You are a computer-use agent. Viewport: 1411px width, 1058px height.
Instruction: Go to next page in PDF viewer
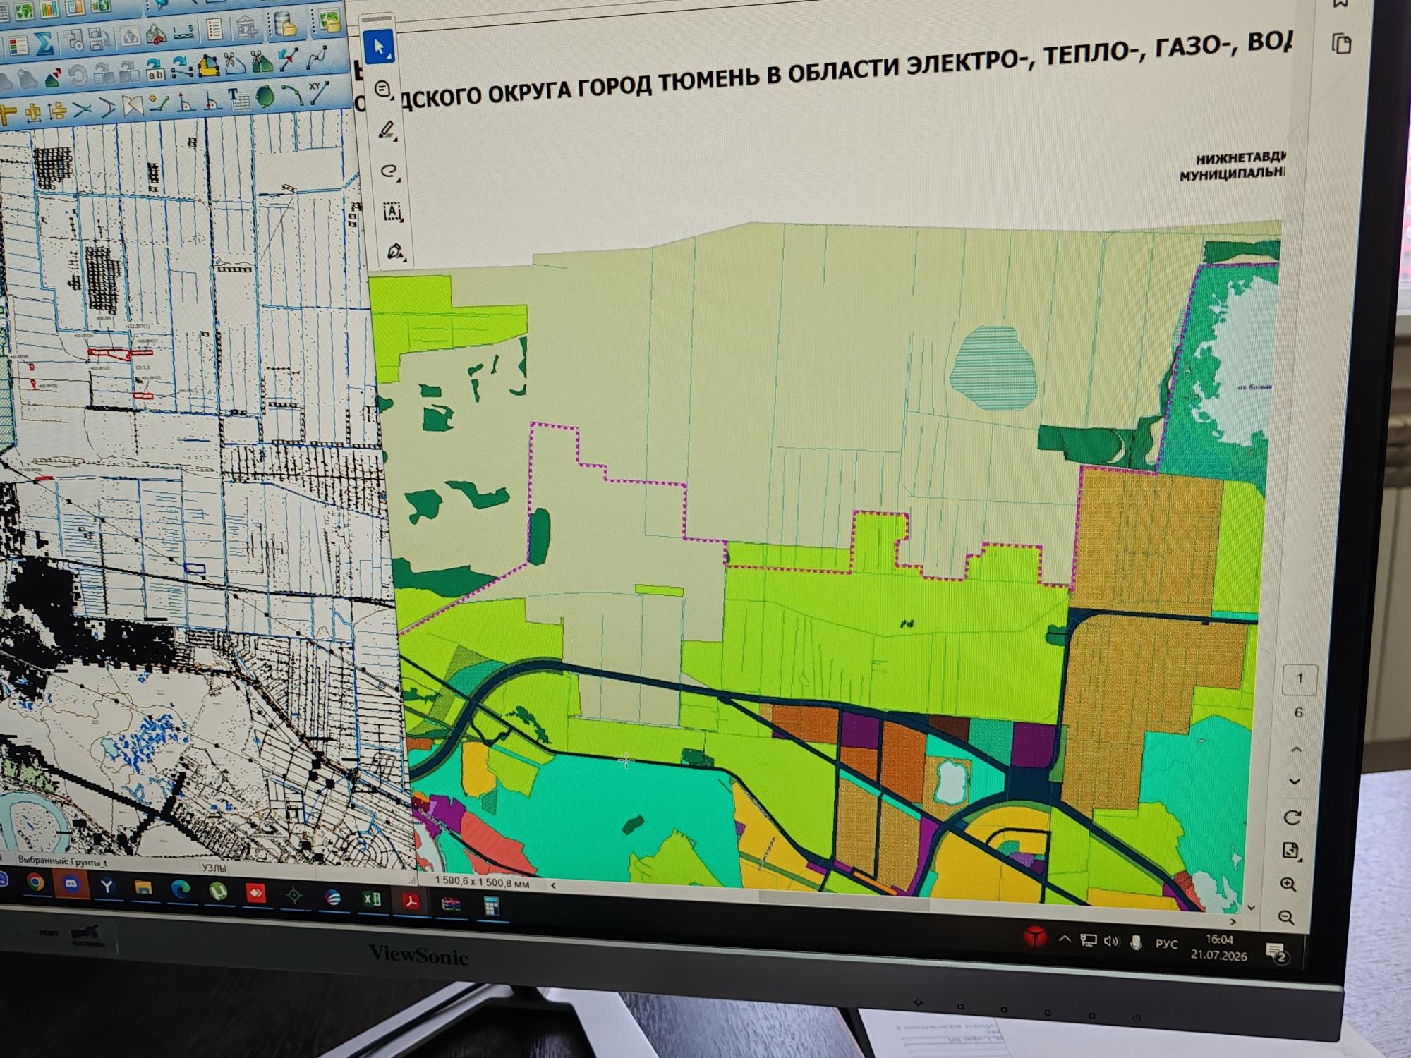tap(1295, 782)
